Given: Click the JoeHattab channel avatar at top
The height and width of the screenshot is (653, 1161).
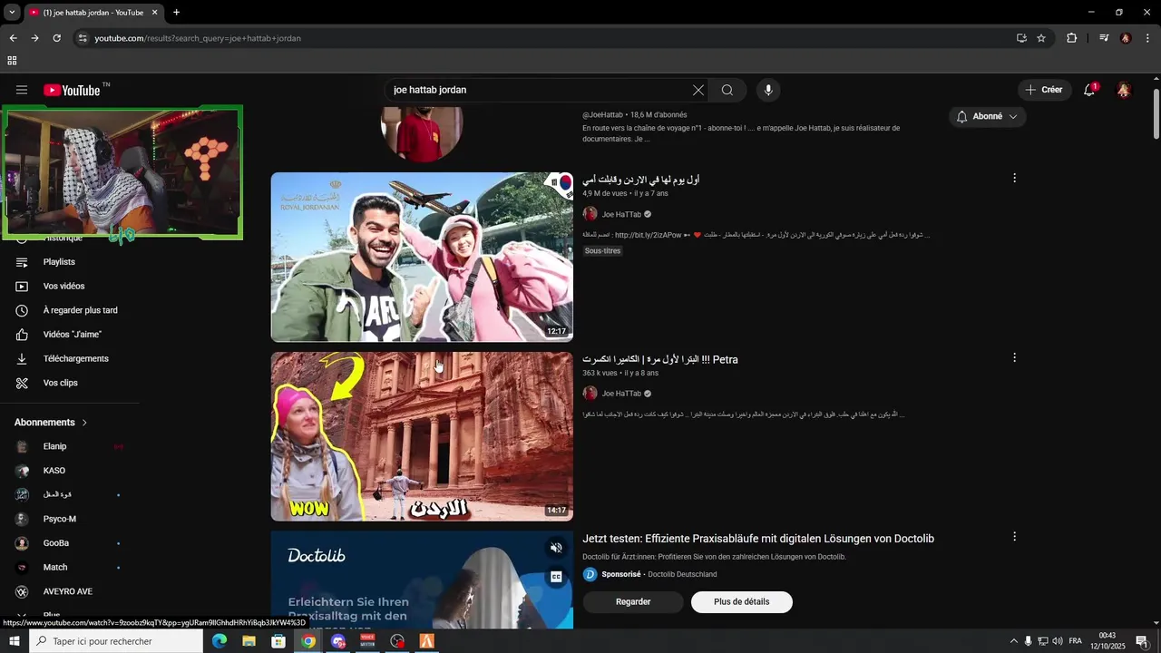Looking at the screenshot, I should 422,133.
